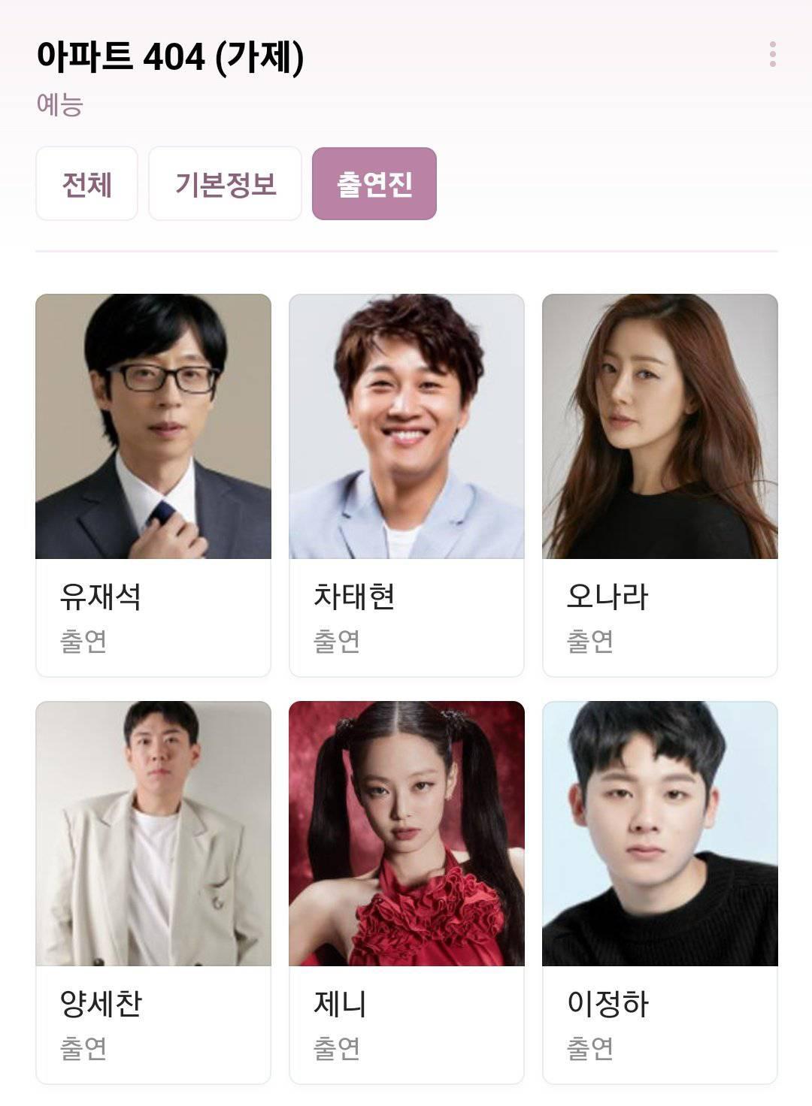Click the 오나라 name link

click(x=607, y=597)
